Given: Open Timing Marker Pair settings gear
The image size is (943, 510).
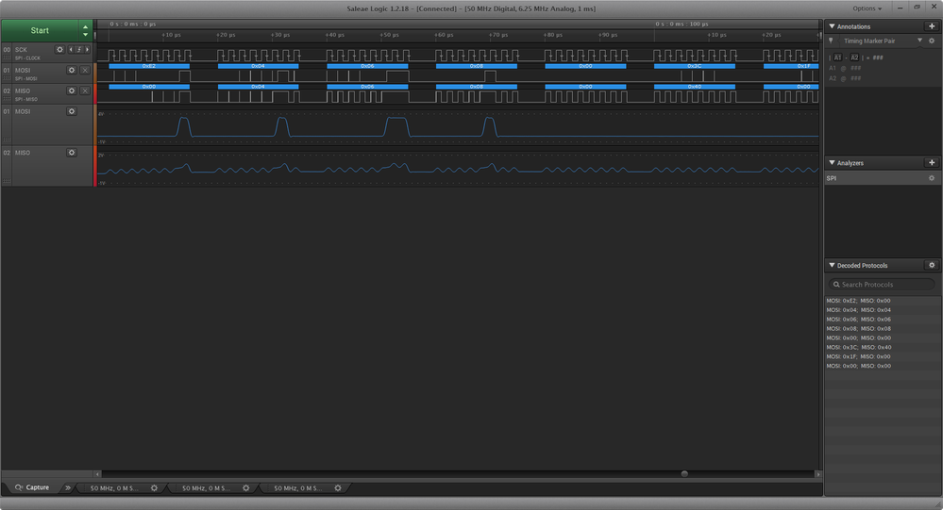Looking at the screenshot, I should point(932,41).
